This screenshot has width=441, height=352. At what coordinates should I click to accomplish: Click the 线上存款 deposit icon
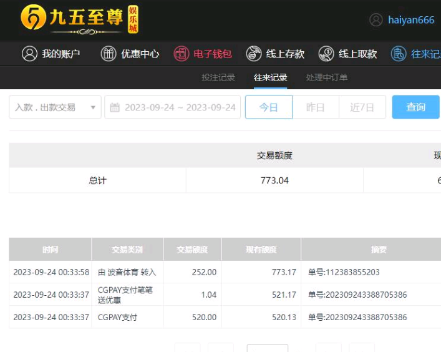pos(253,54)
